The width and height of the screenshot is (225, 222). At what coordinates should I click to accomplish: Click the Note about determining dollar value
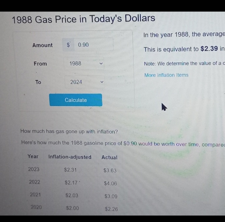click(185, 63)
